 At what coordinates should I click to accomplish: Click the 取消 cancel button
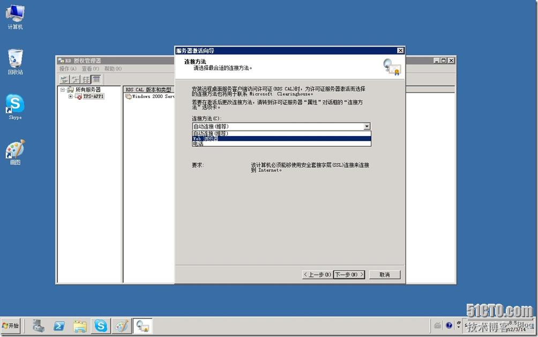pyautogui.click(x=385, y=274)
